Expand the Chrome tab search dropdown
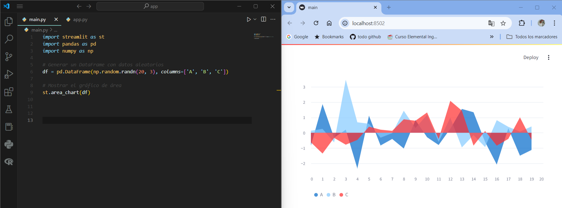 coord(289,7)
